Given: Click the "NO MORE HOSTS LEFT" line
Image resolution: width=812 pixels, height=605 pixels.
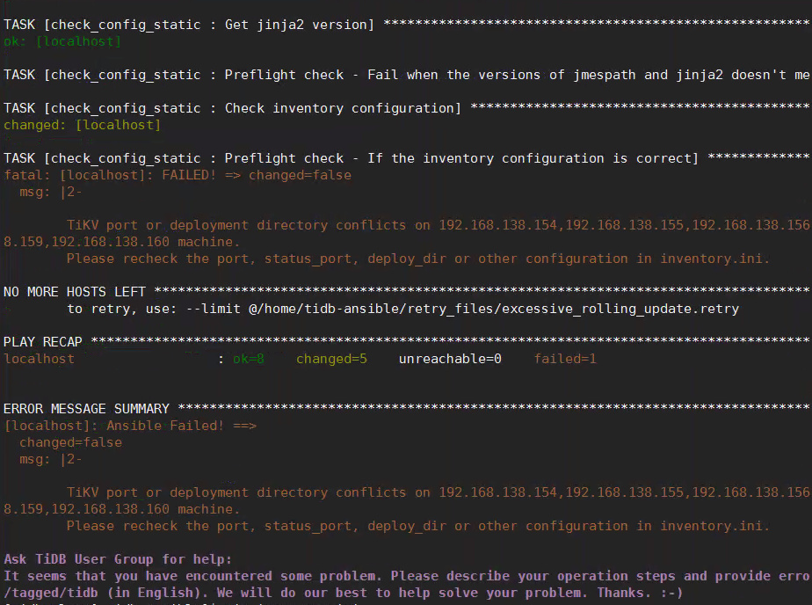Looking at the screenshot, I should [406, 292].
